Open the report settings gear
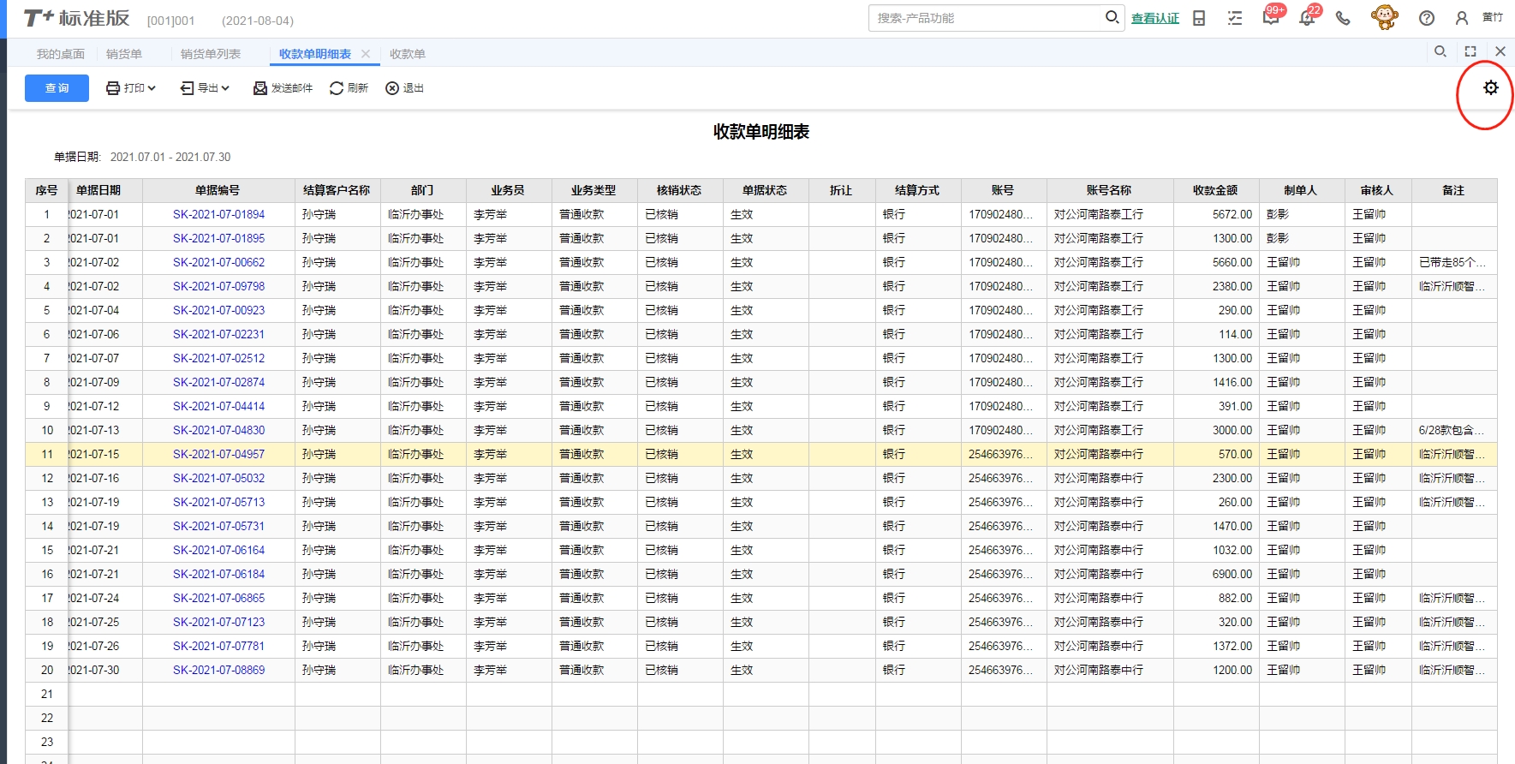Viewport: 1515px width, 764px height. pos(1491,87)
